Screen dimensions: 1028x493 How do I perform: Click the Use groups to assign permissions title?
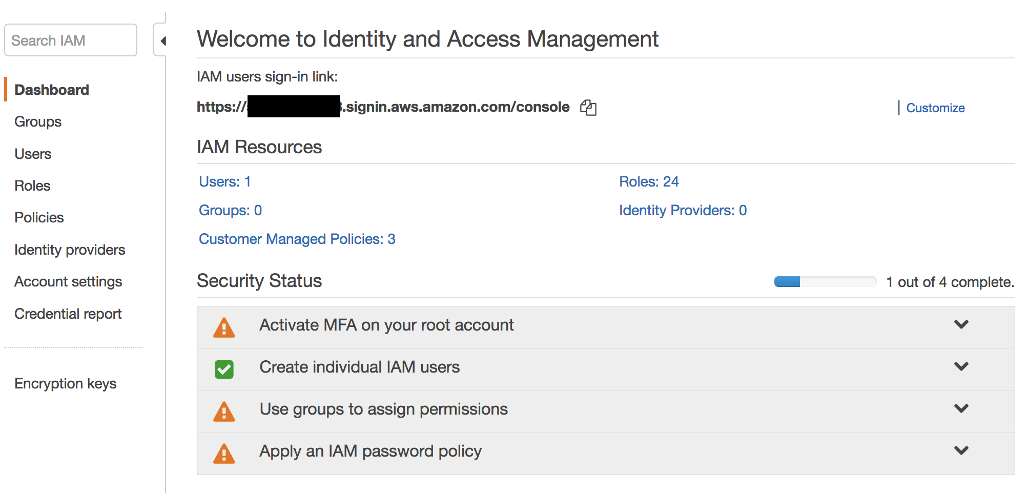384,409
